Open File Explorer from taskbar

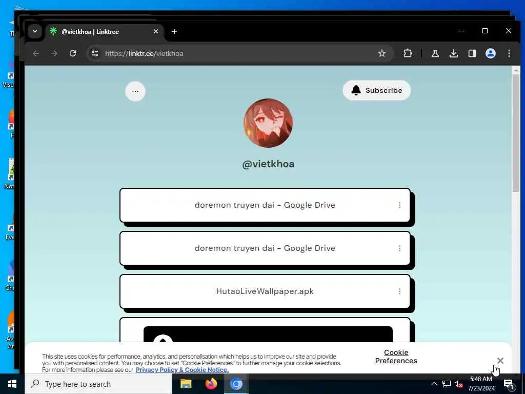[x=186, y=384]
